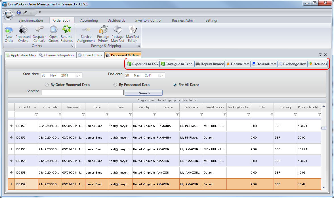The width and height of the screenshot is (334, 198).
Task: Launch the Despatch Console
Action: 39,34
